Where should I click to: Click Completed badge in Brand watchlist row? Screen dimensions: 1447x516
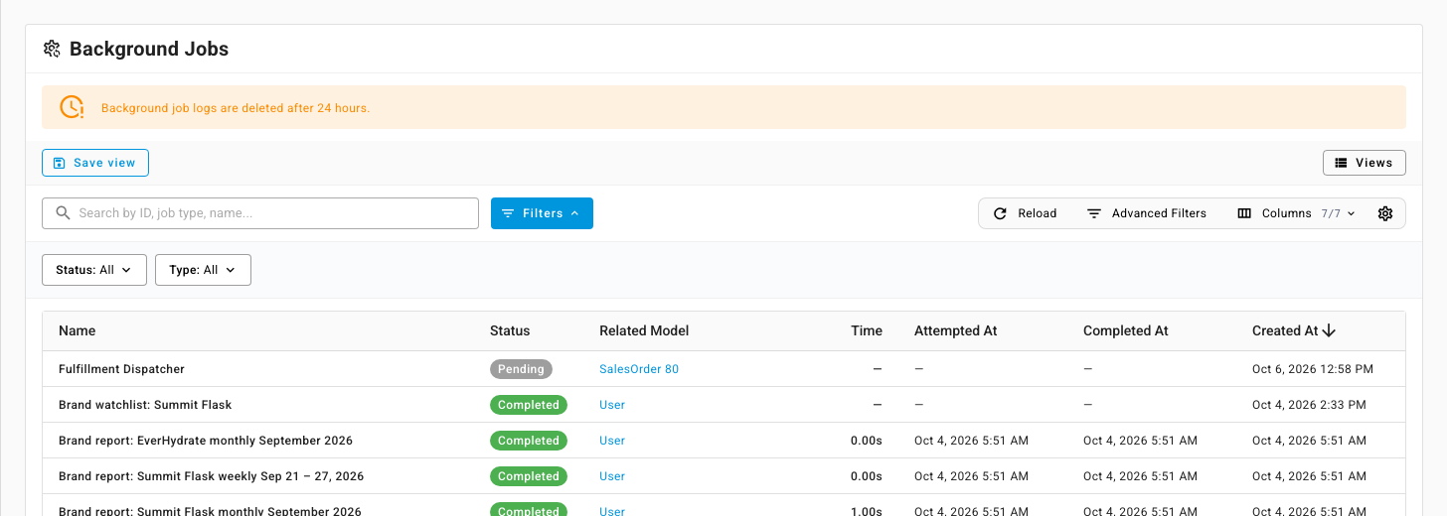529,405
